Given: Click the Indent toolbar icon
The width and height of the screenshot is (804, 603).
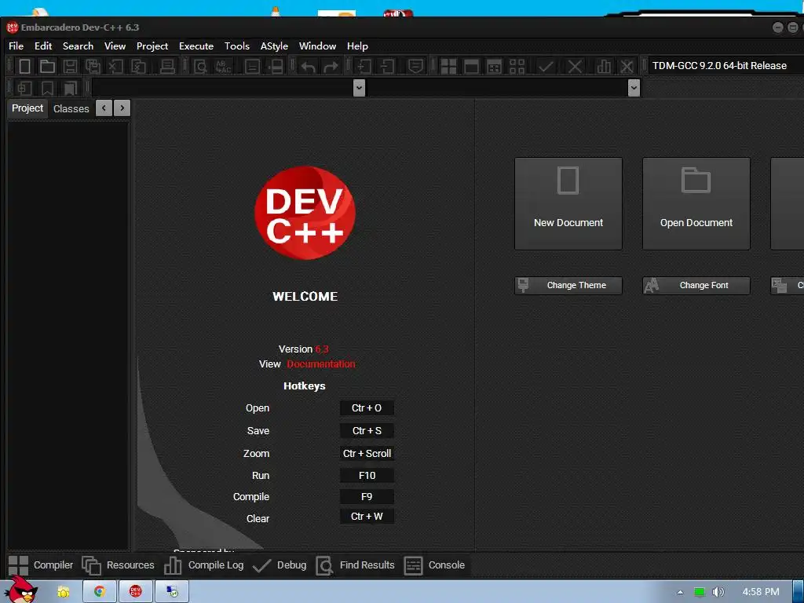Looking at the screenshot, I should (x=364, y=66).
